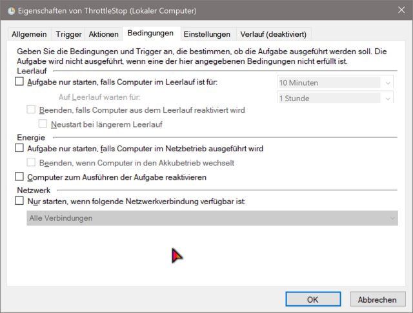Check 'Computer zum Ausführen der Aufgabe reaktivieren'

coord(19,176)
